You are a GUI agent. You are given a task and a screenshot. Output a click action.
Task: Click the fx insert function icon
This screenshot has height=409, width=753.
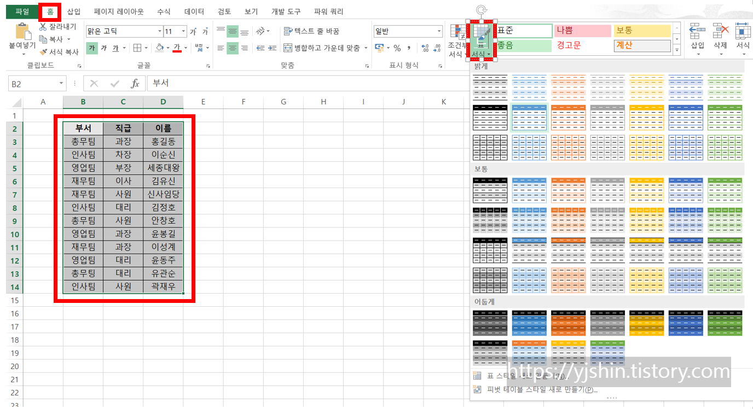135,84
